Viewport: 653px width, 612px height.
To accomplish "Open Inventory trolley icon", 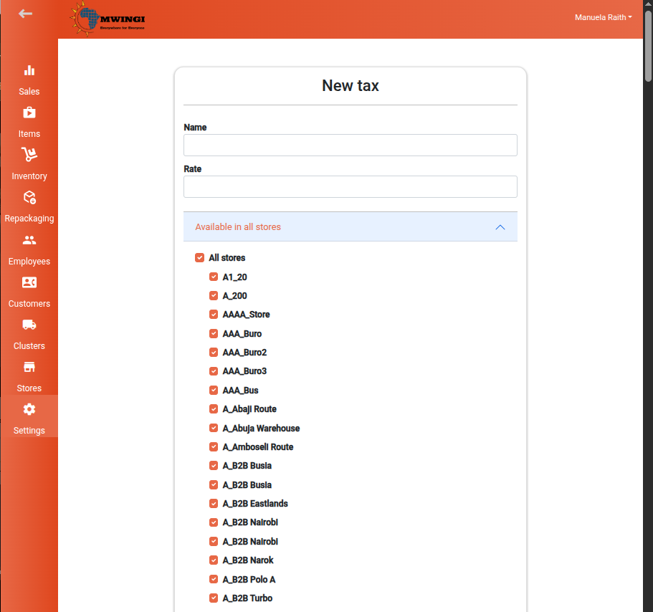I will tap(29, 155).
